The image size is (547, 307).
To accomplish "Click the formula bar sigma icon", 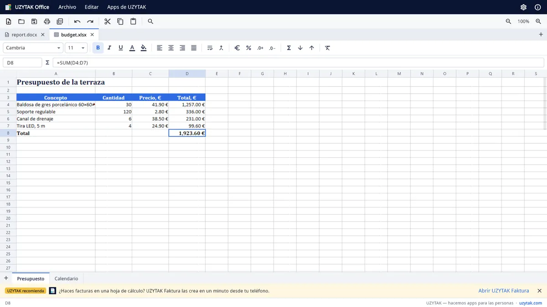I will [x=47, y=62].
